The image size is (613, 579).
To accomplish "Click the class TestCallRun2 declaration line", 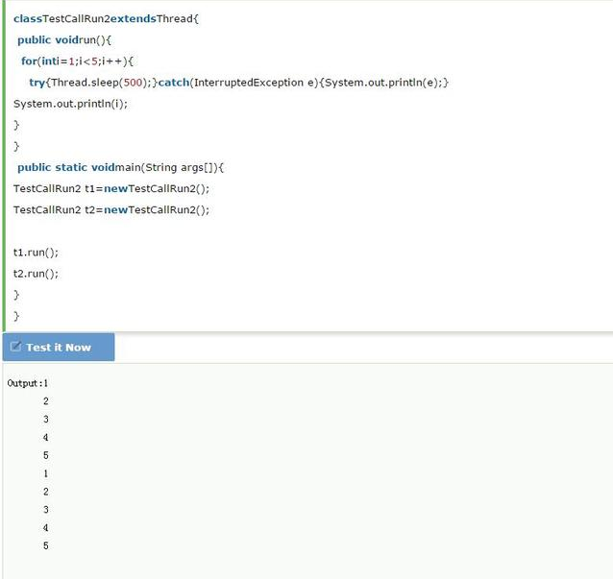I will pyautogui.click(x=106, y=18).
